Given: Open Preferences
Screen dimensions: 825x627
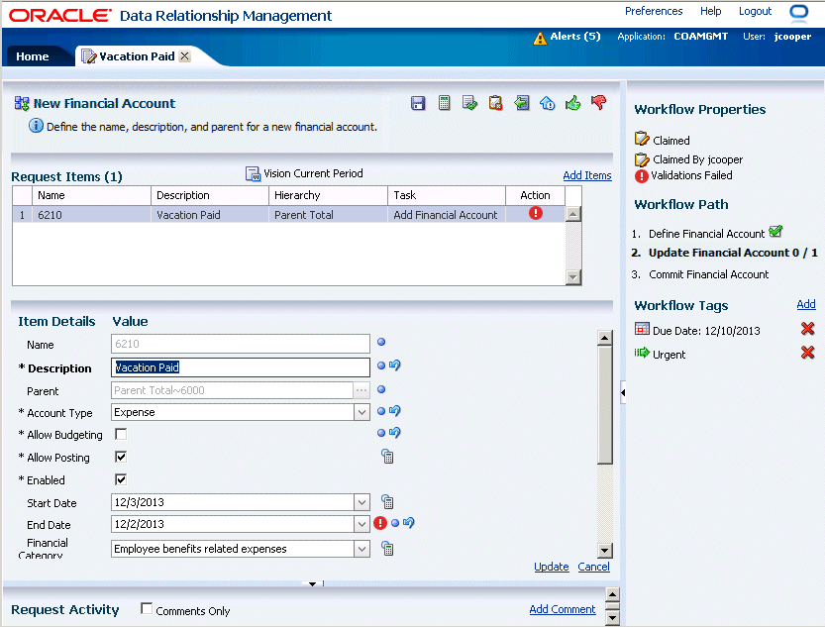Looking at the screenshot, I should pyautogui.click(x=654, y=11).
